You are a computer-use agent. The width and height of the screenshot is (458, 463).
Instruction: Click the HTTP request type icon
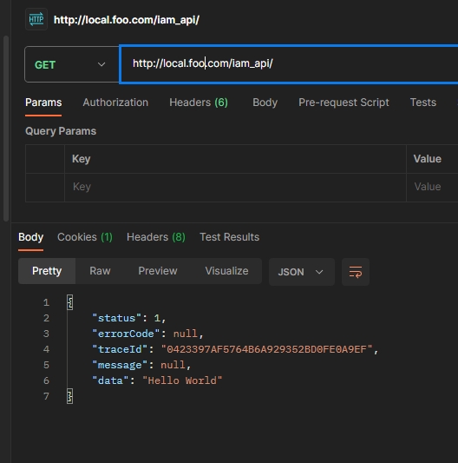tap(36, 19)
